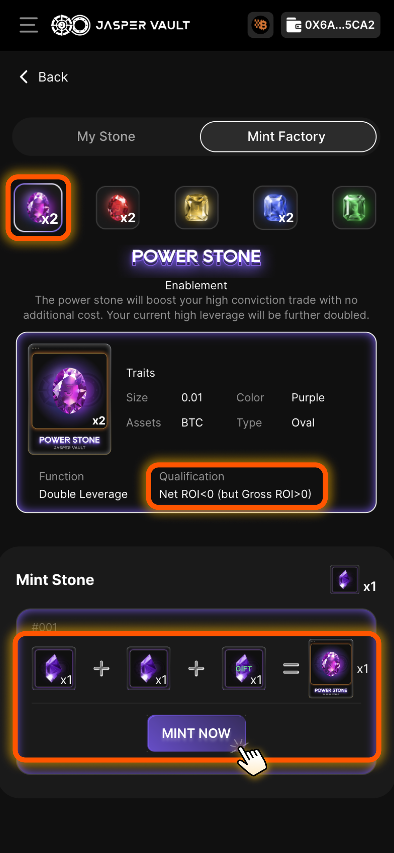The width and height of the screenshot is (394, 853).
Task: Click the Power Stone card thumbnail
Action: point(69,399)
